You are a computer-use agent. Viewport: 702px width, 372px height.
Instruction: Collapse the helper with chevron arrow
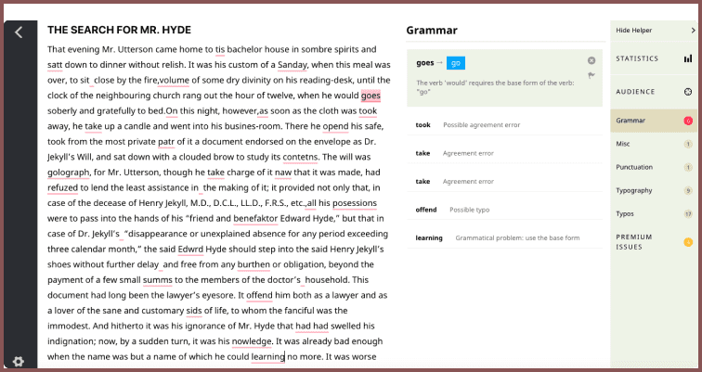click(x=693, y=31)
